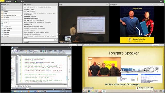Select participant Patrick.Kingman
The image size is (165, 93).
click(11, 30)
